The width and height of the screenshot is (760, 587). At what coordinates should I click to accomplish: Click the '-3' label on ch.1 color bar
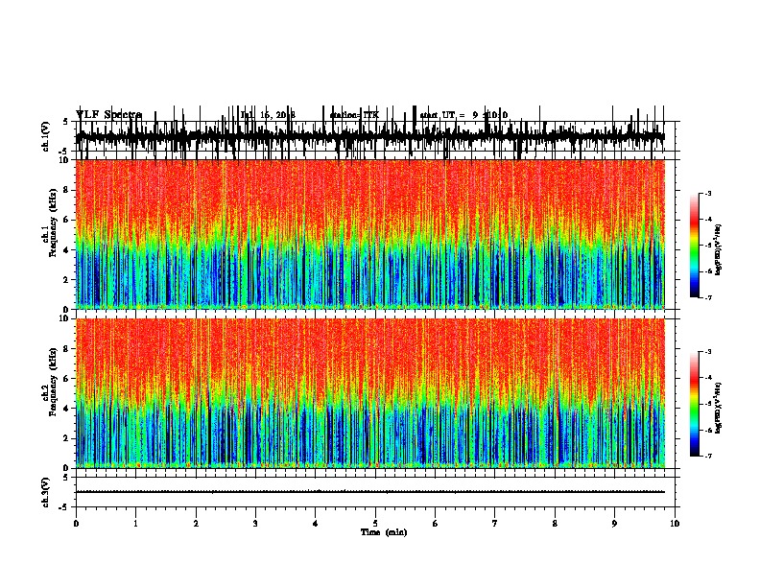click(x=708, y=193)
